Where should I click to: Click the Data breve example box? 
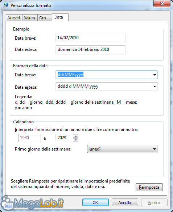click(90, 39)
